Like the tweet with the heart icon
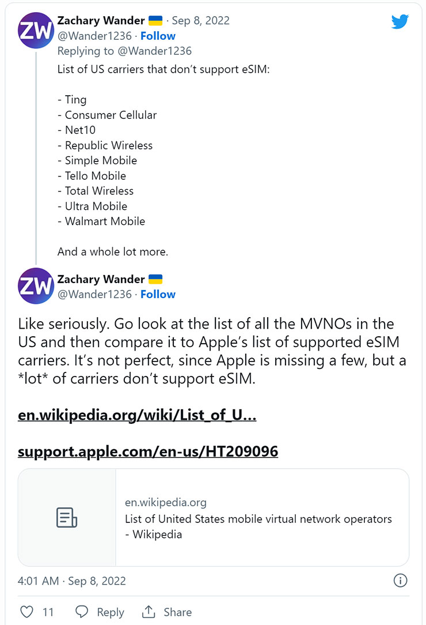 (26, 612)
